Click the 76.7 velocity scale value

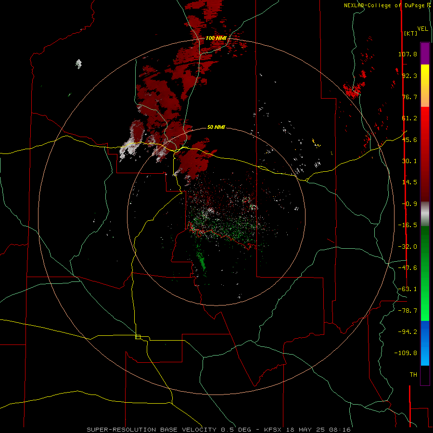pos(409,97)
